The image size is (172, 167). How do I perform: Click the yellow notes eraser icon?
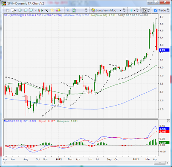[52, 10]
